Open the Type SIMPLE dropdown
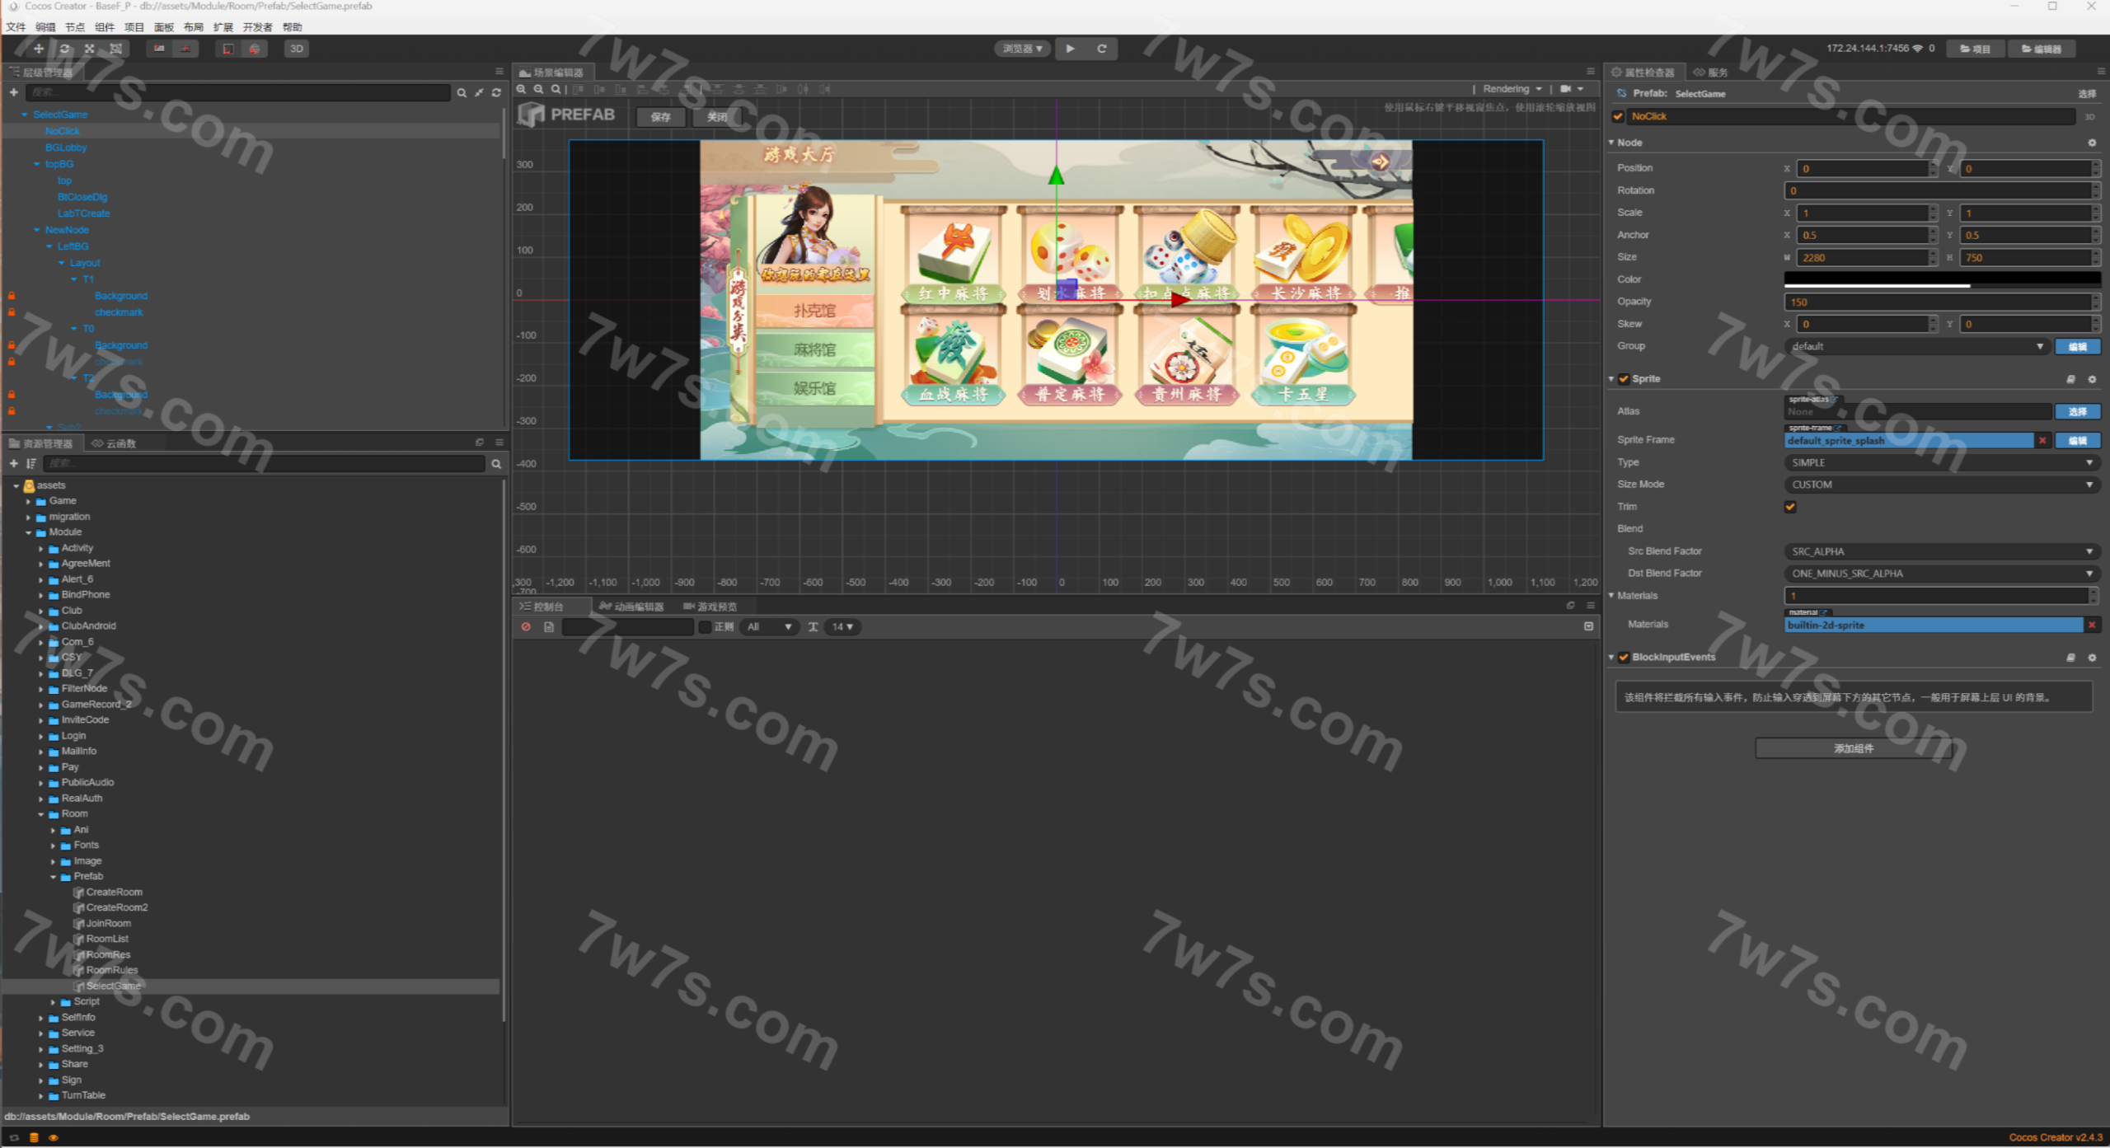The width and height of the screenshot is (2110, 1148). coord(1943,463)
